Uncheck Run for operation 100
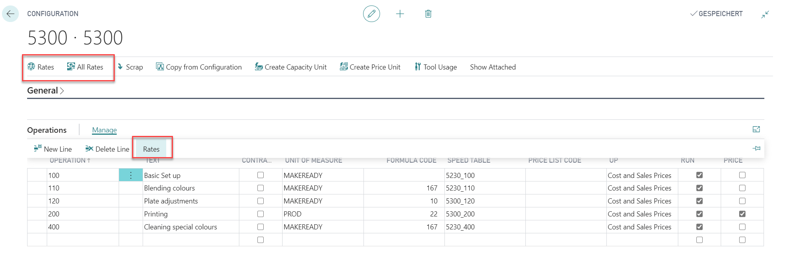This screenshot has width=795, height=273. 700,175
